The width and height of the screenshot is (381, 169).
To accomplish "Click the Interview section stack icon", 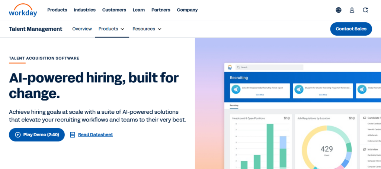I will pyautogui.click(x=365, y=149).
